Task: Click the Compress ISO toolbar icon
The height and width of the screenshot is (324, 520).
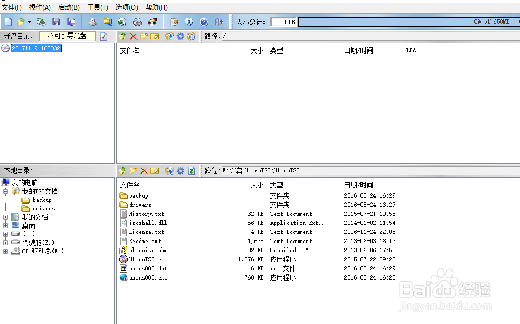Action: (108, 22)
